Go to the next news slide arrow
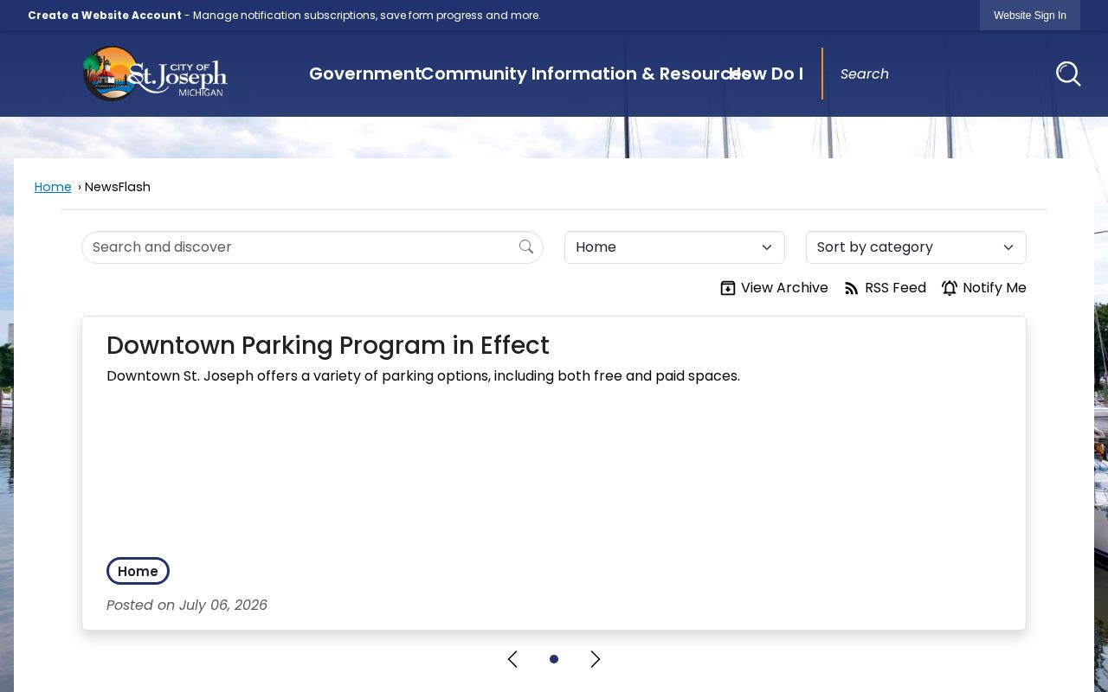Viewport: 1108px width, 692px height. tap(596, 659)
